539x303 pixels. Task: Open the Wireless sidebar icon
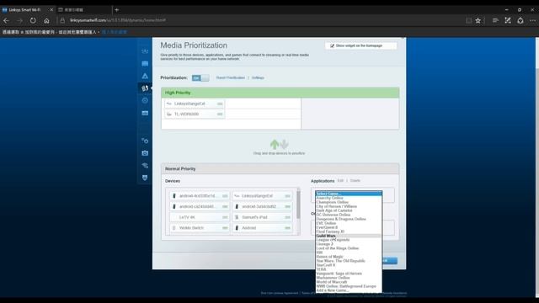[145, 166]
